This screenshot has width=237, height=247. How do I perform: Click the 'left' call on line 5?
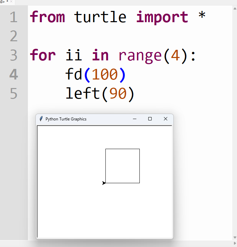click(83, 93)
